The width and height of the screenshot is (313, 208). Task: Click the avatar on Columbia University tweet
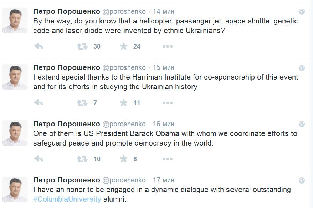coord(15,189)
